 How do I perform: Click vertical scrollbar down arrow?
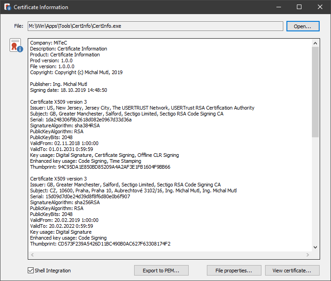coord(315,247)
